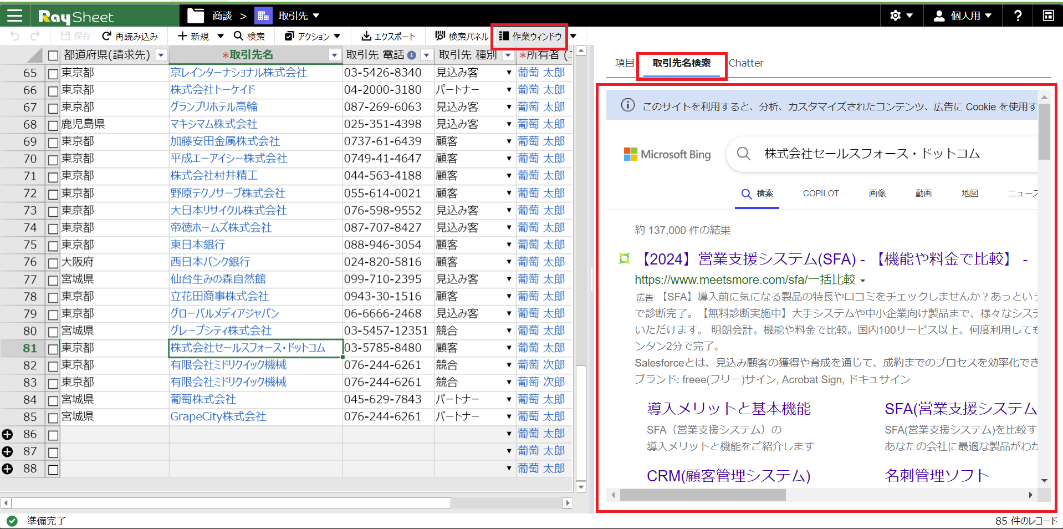Click the 検索 magnifier in toolbar
1063x529 pixels.
[x=249, y=36]
